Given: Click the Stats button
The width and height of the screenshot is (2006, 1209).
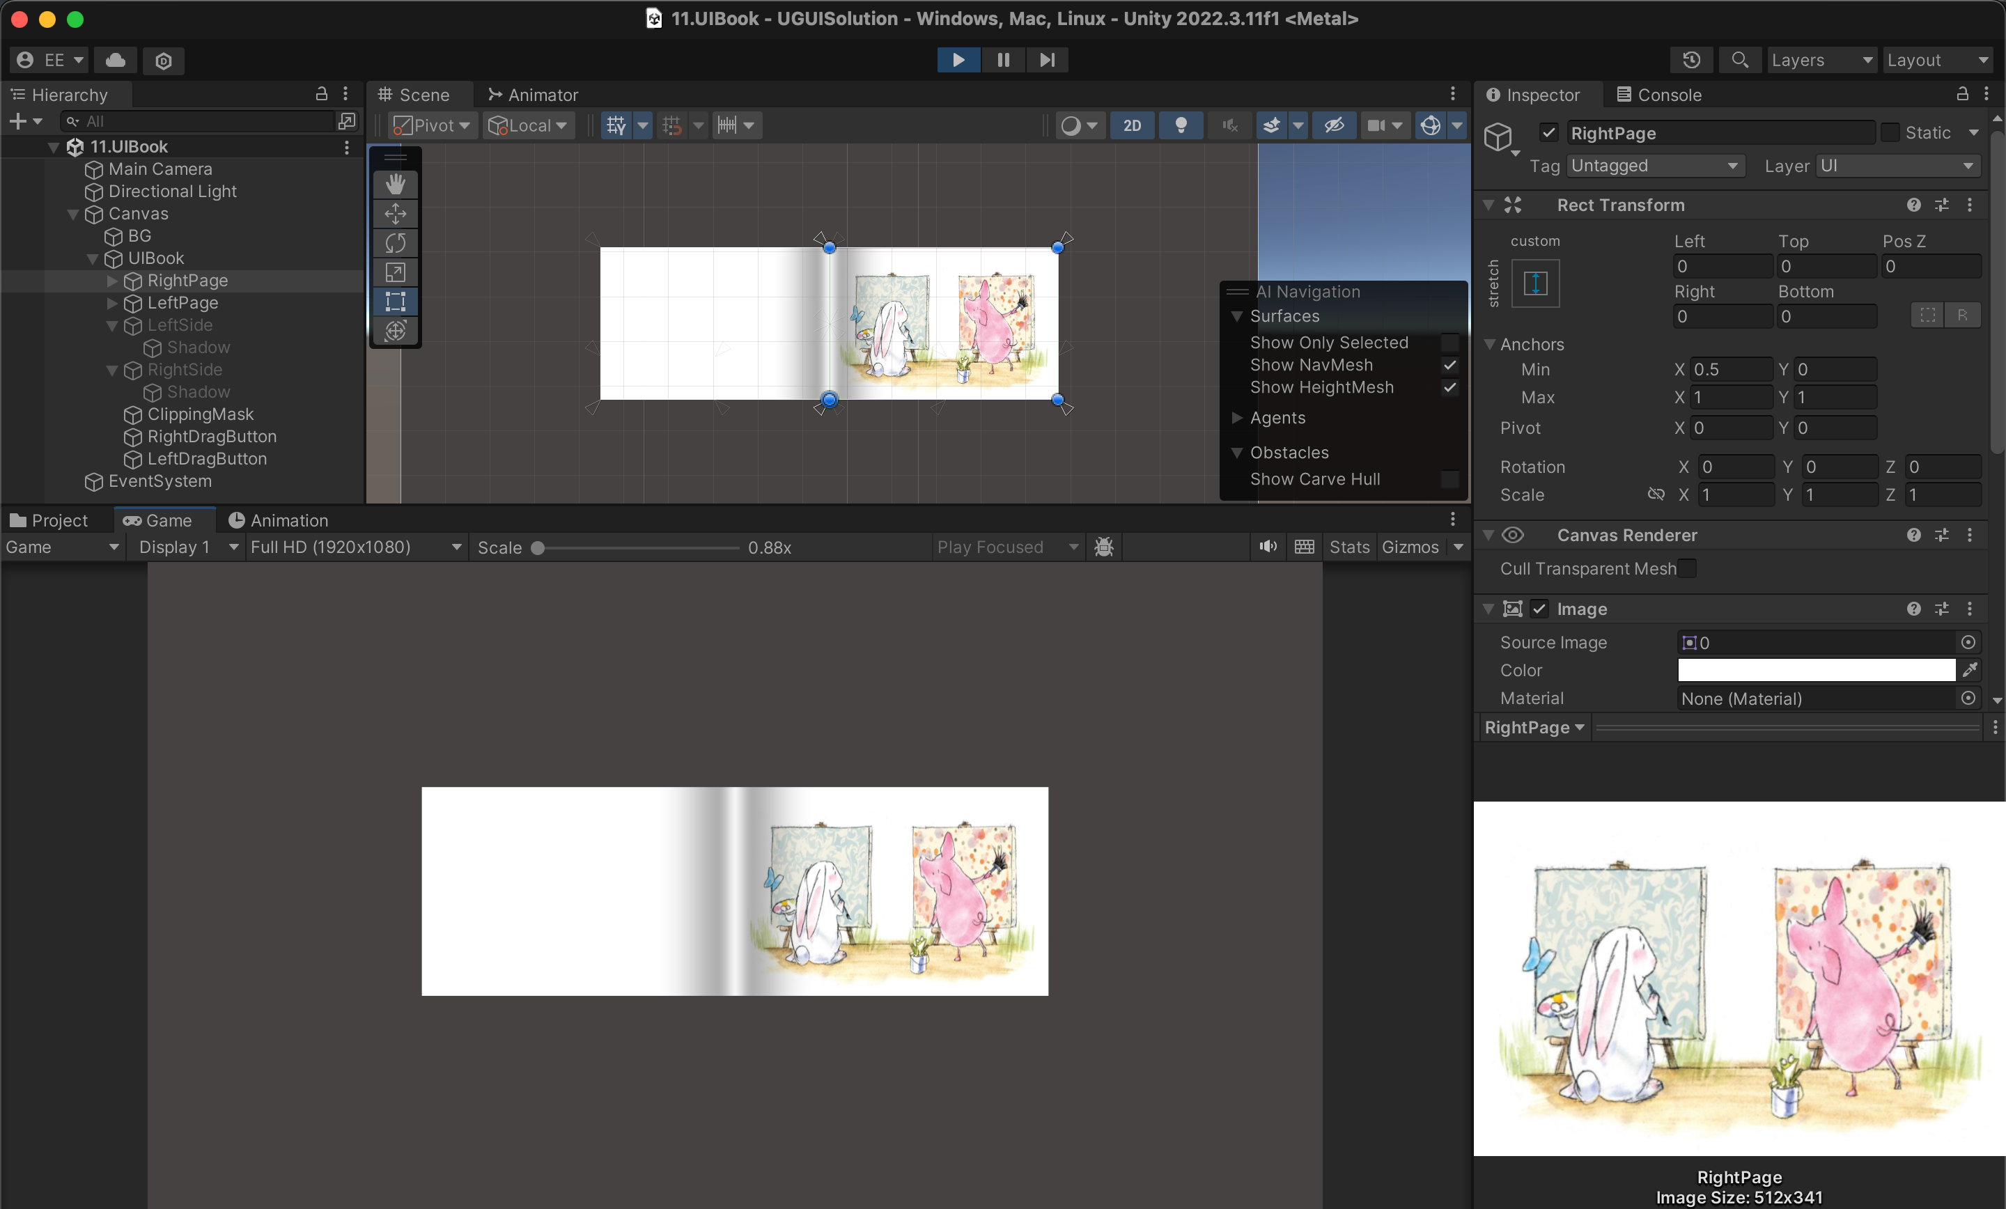Looking at the screenshot, I should [x=1349, y=547].
